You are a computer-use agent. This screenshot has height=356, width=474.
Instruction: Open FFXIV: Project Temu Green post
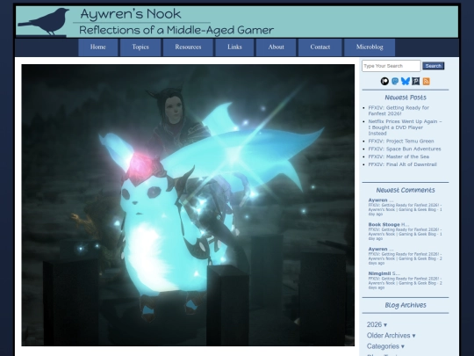click(401, 141)
